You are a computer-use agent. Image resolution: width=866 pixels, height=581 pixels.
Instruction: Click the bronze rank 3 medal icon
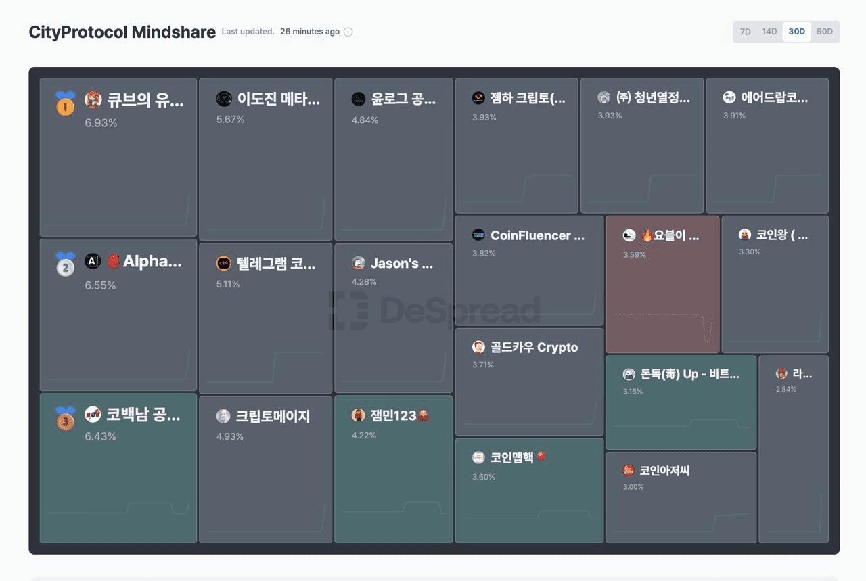click(65, 418)
